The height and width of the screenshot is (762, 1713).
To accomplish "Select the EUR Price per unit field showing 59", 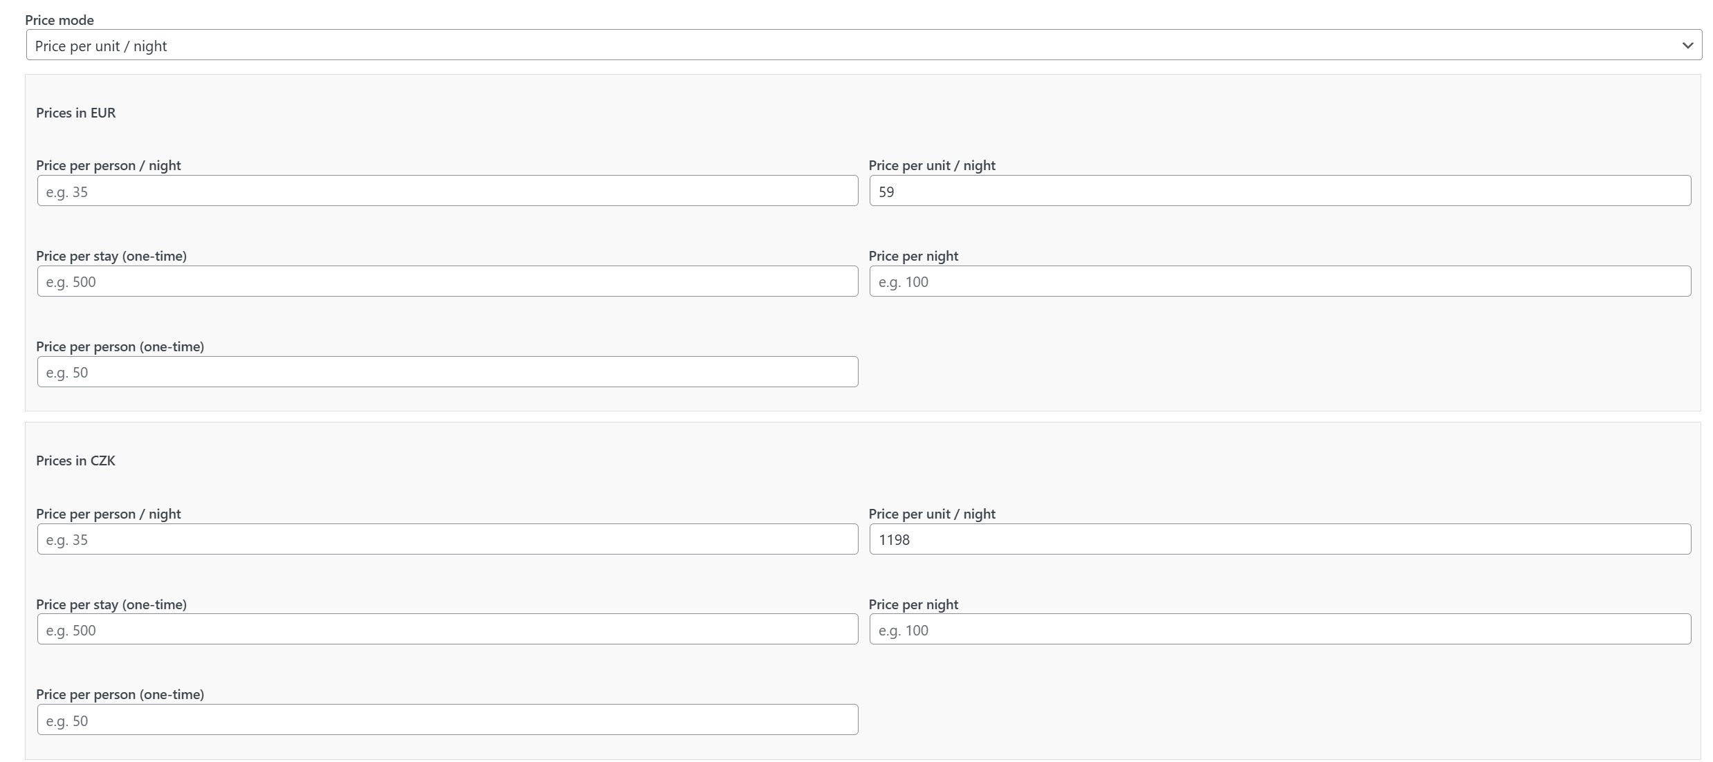I will (x=1279, y=191).
